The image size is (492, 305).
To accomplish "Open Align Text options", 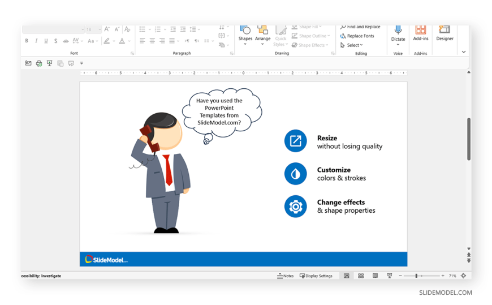I will 223,36.
